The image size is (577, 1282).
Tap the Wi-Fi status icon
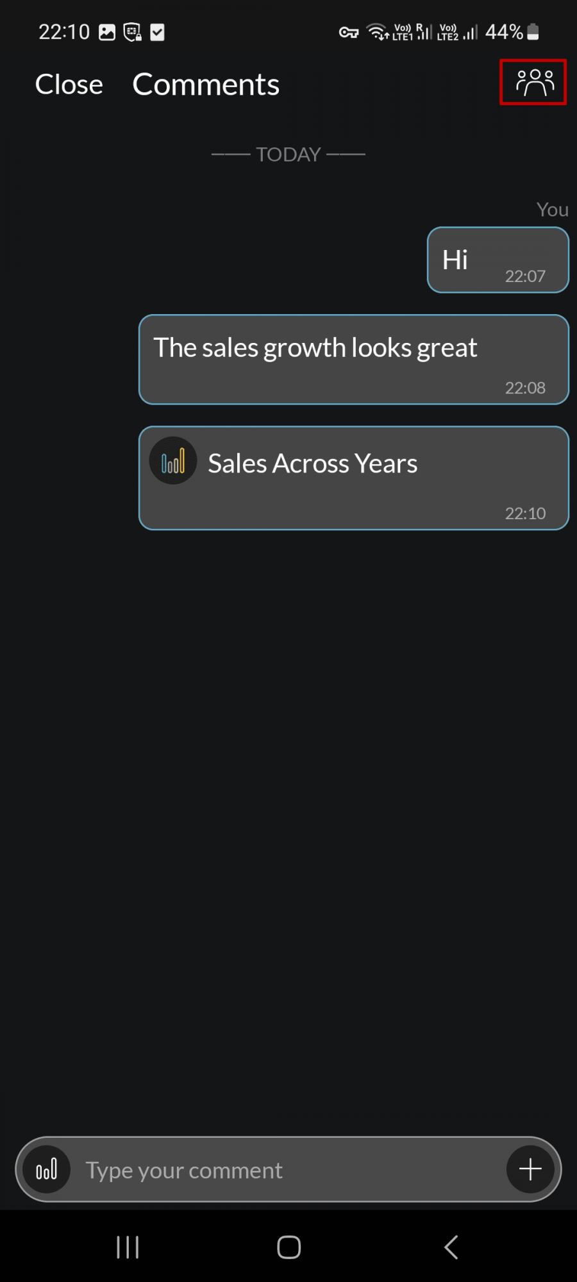pyautogui.click(x=377, y=31)
